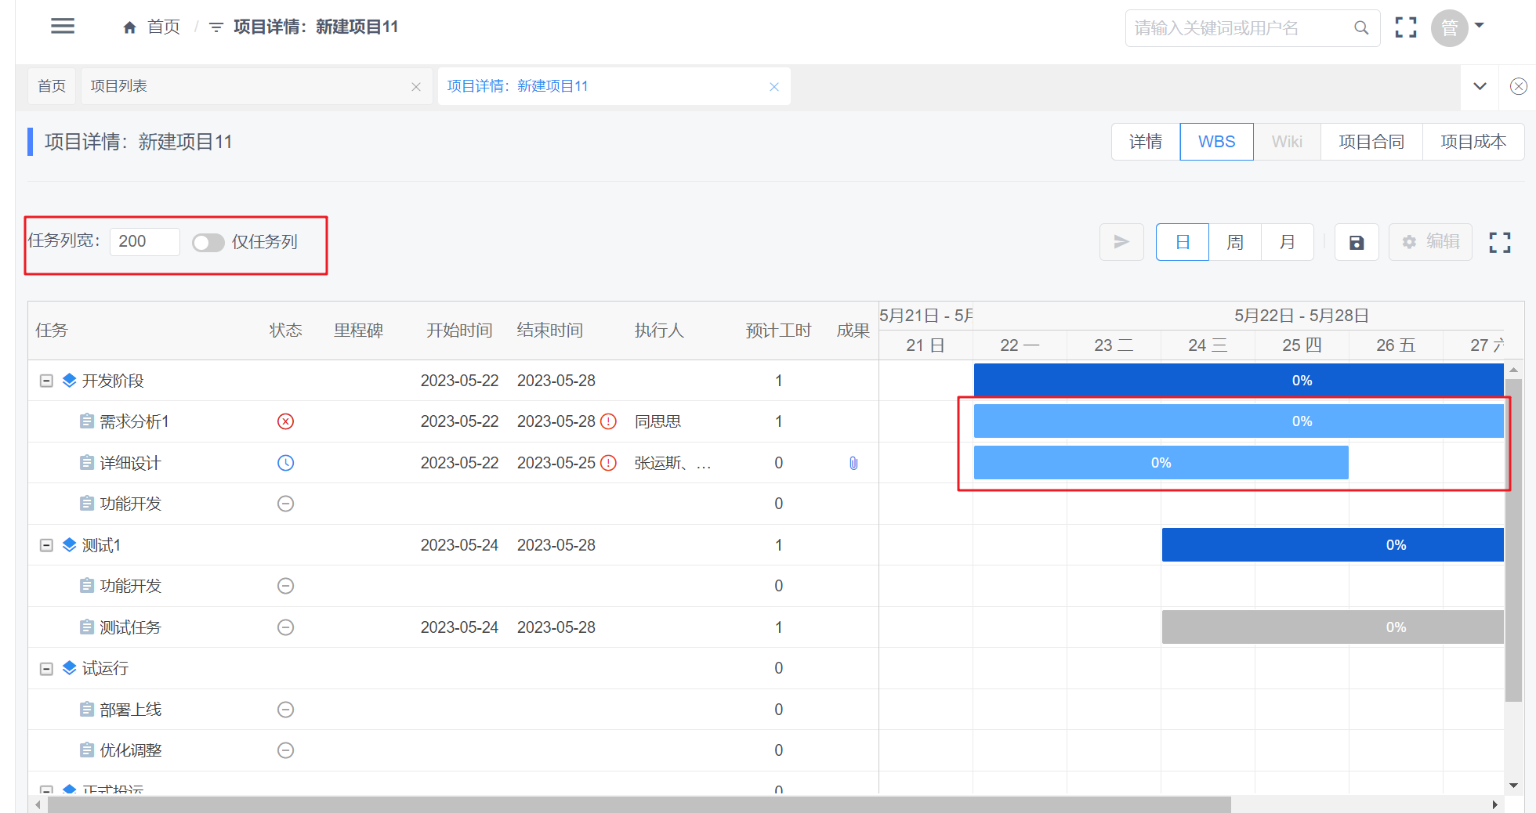The width and height of the screenshot is (1536, 813).
Task: Click the 首页 breadcrumb link
Action: pyautogui.click(x=153, y=27)
